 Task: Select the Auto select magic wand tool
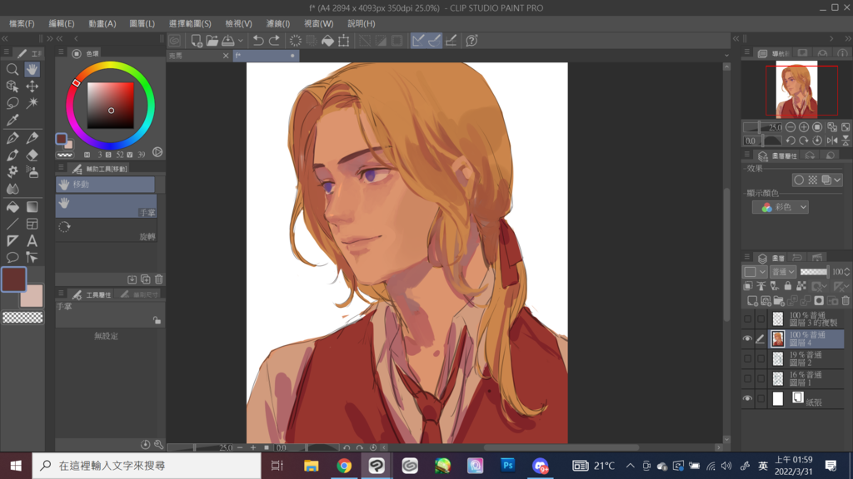(32, 103)
